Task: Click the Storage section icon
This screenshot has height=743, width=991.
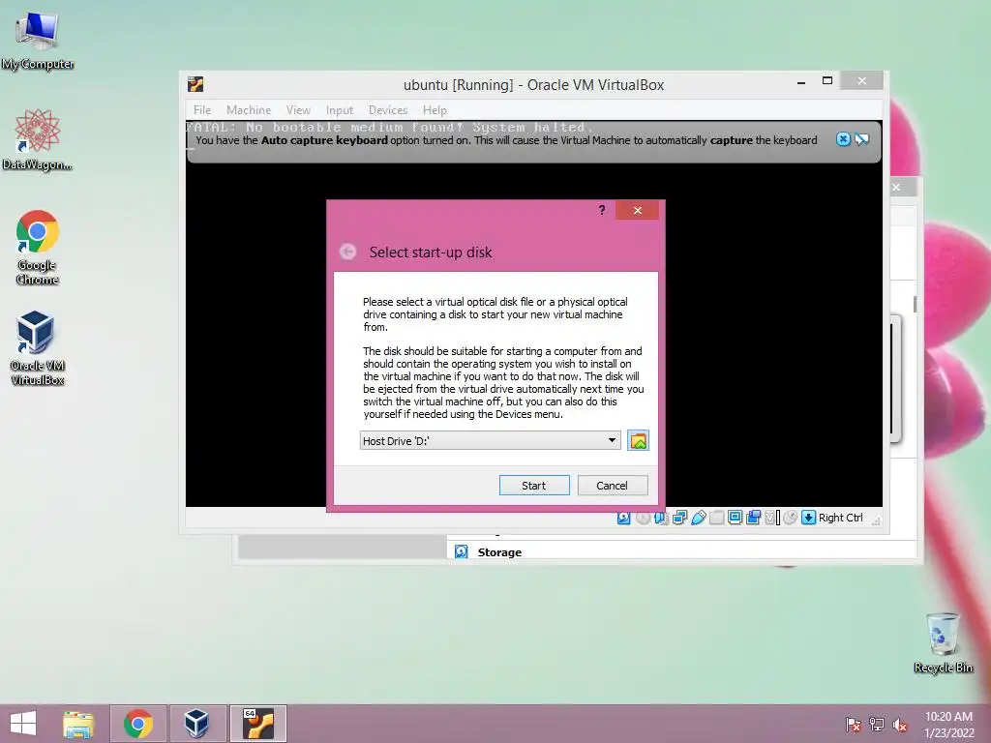Action: click(462, 551)
